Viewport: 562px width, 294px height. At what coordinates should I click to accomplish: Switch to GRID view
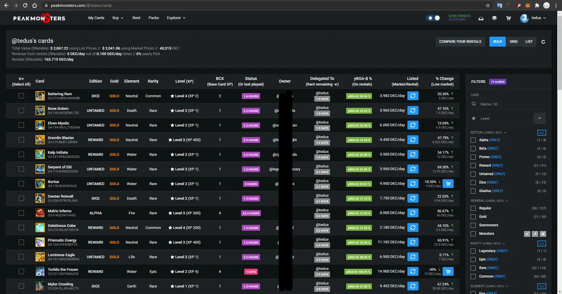pos(514,42)
